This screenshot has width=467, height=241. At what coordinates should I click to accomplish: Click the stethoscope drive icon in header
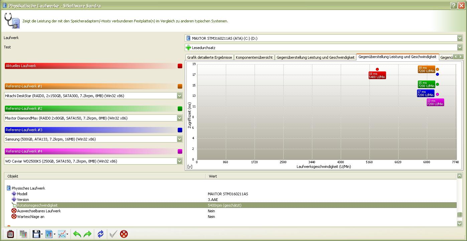point(12,21)
